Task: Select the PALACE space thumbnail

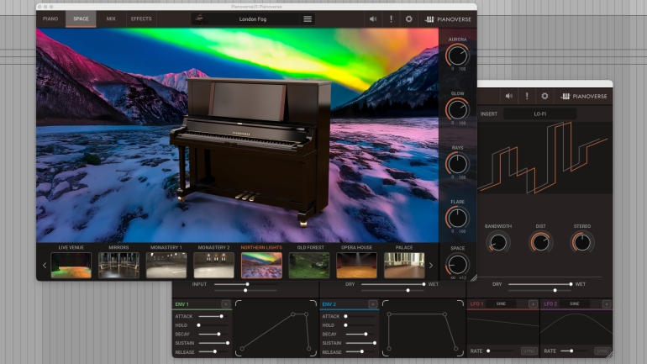Action: pyautogui.click(x=404, y=265)
